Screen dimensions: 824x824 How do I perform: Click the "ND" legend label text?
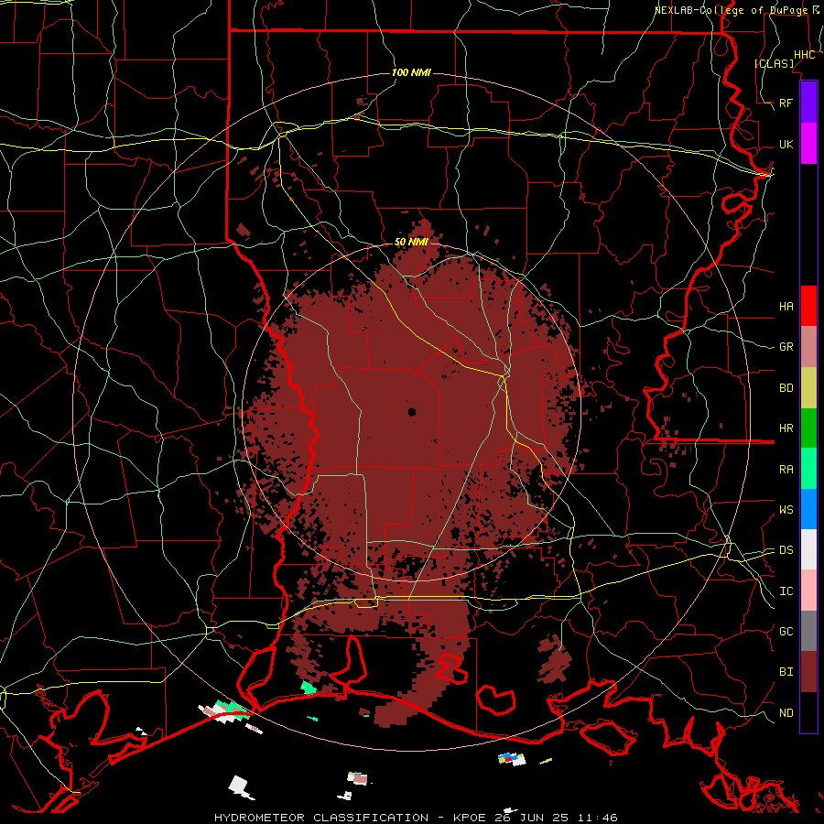pyautogui.click(x=786, y=713)
